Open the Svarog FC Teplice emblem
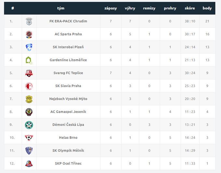This screenshot has width=221, height=173. (29, 73)
